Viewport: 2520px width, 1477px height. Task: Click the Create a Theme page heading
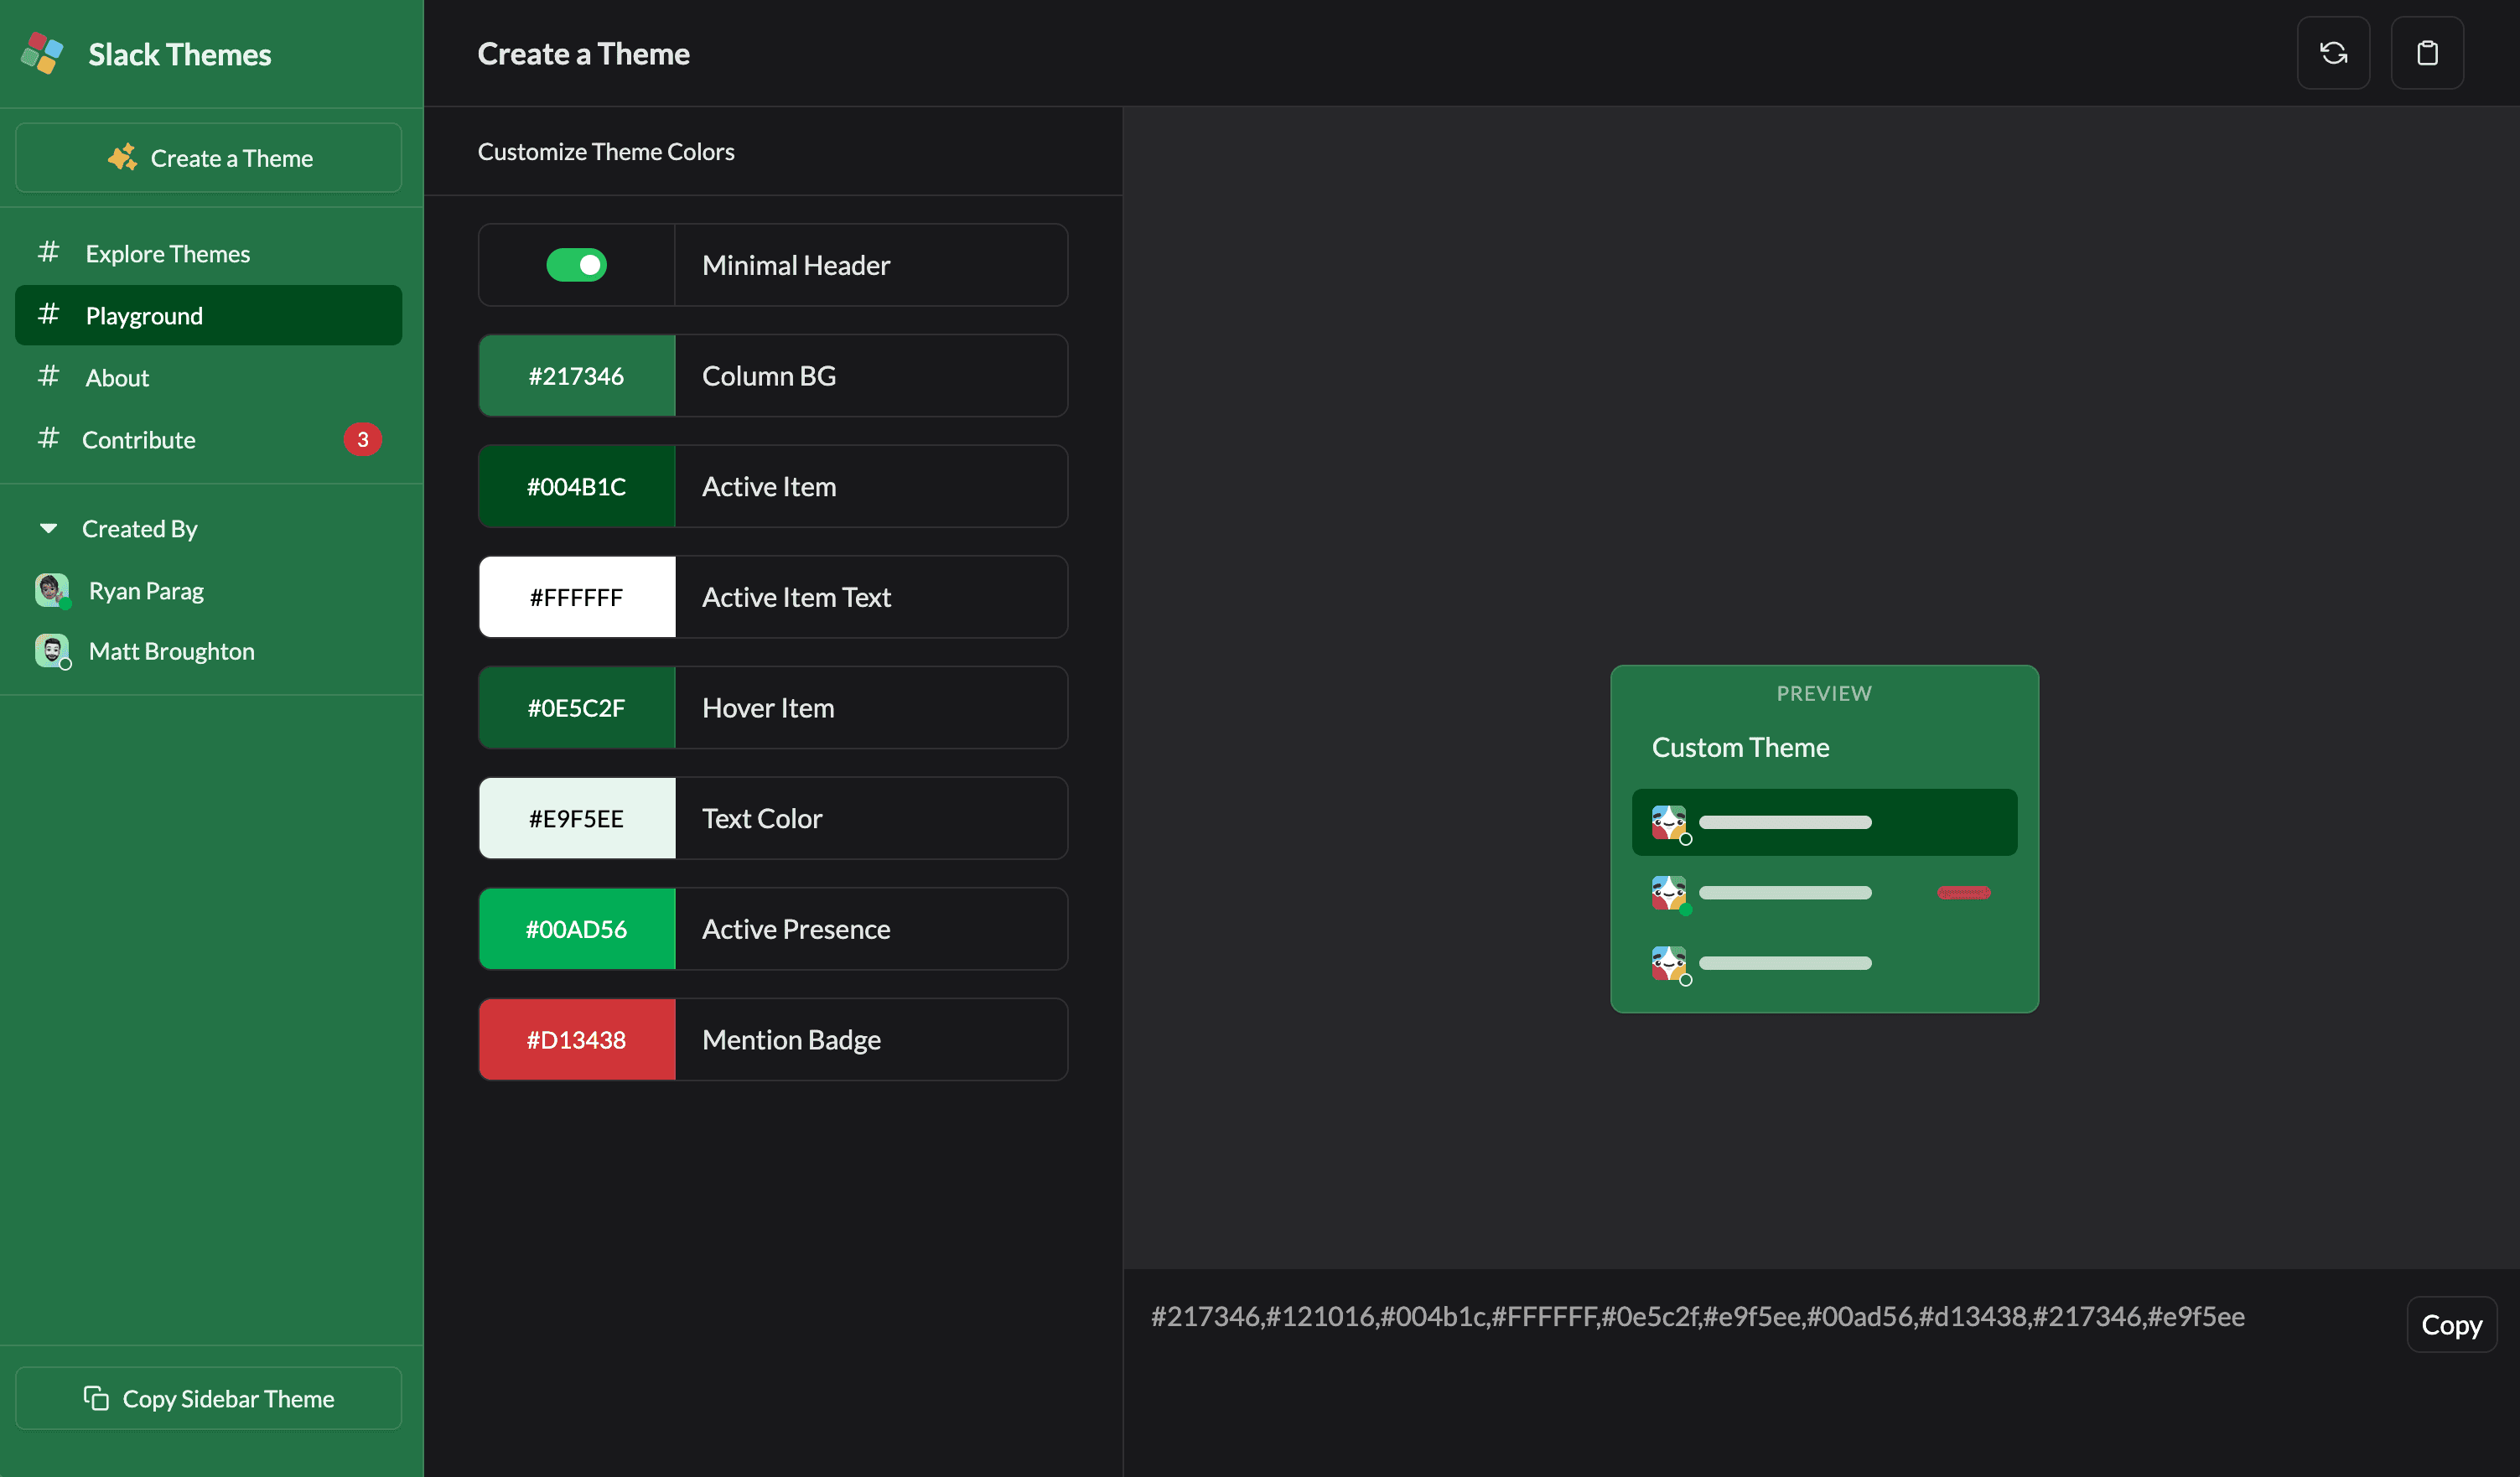583,53
